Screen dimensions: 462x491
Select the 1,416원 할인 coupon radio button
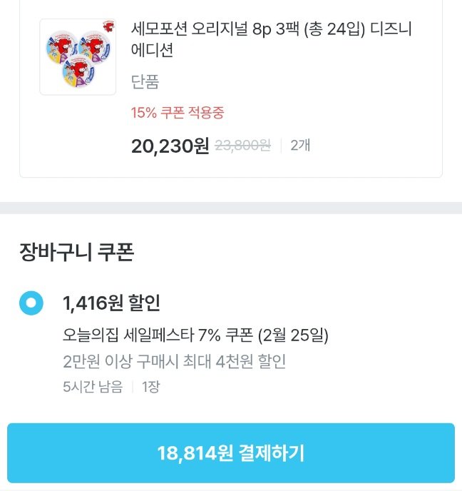click(31, 303)
